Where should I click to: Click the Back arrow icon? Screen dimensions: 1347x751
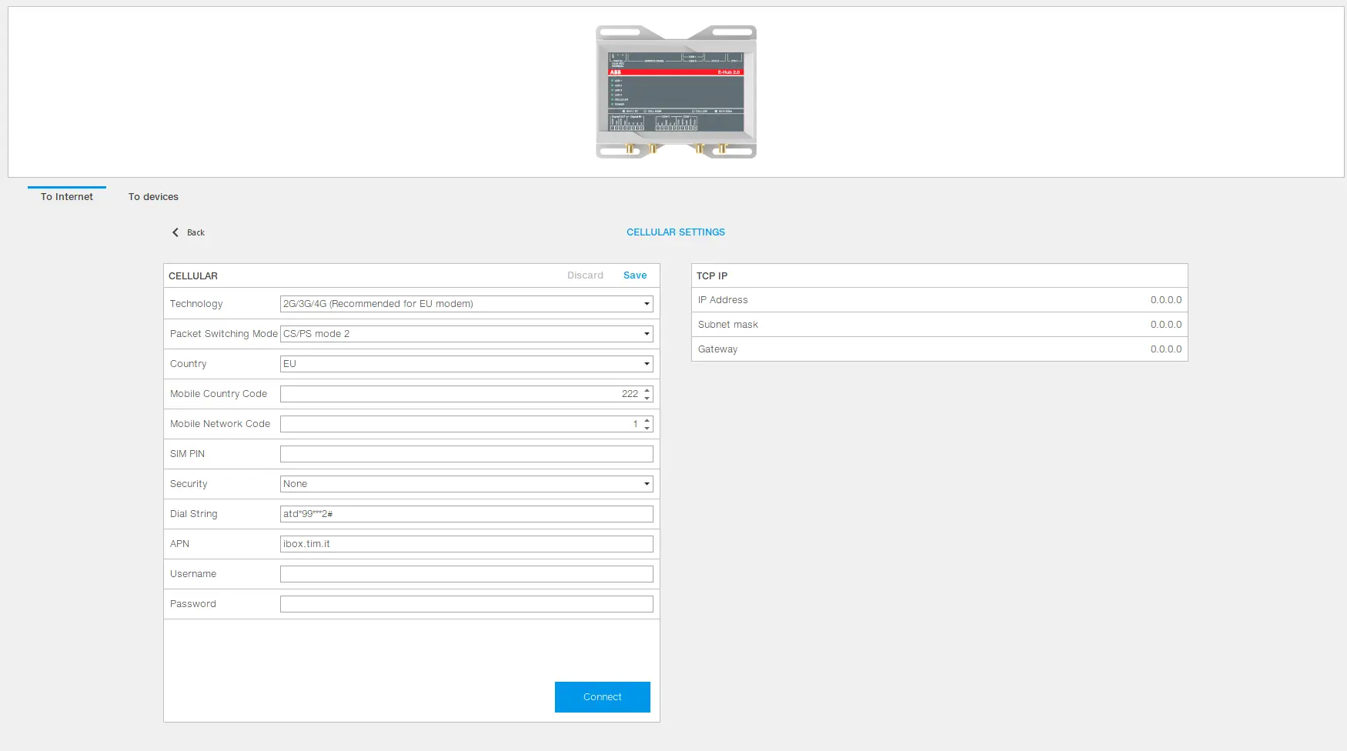(x=175, y=232)
